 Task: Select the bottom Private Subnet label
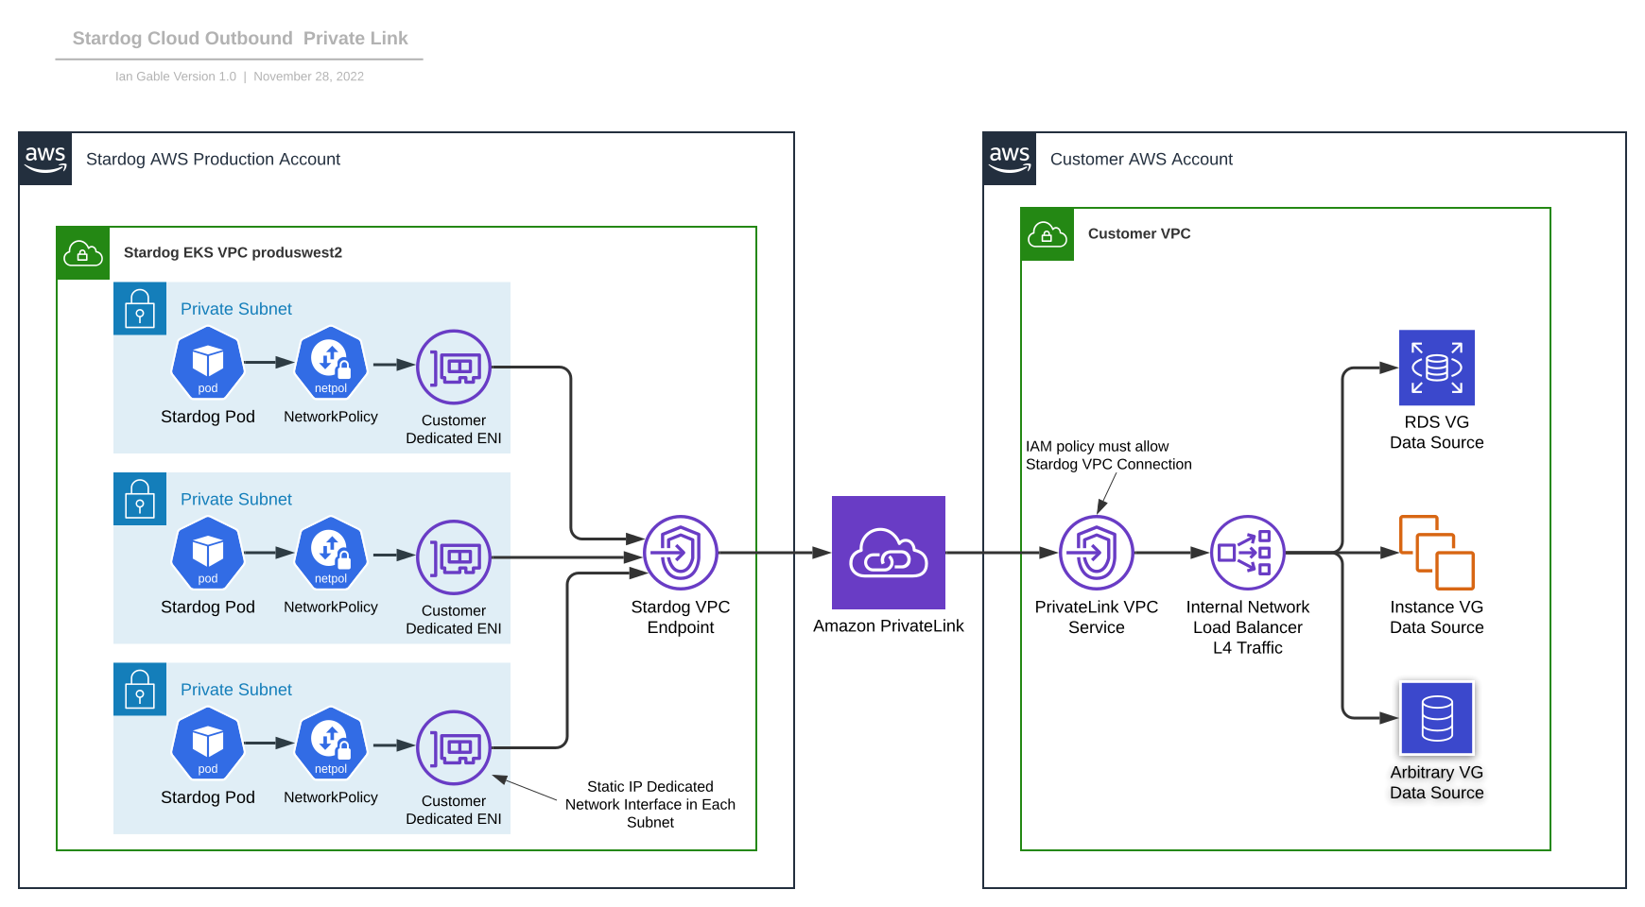[x=236, y=690]
